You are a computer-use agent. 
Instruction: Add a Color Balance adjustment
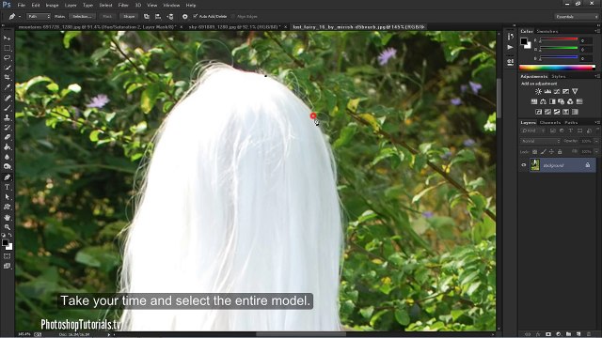(543, 101)
